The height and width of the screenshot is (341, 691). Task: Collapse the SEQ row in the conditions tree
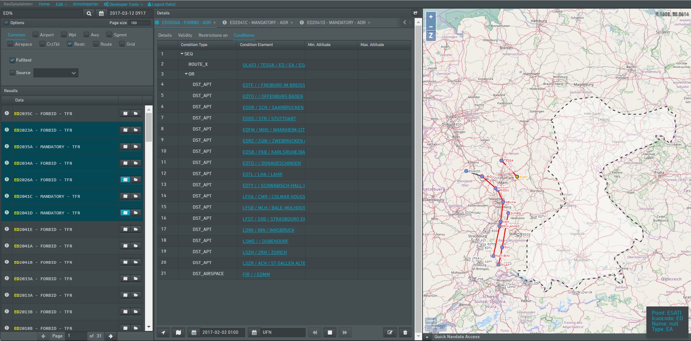pyautogui.click(x=182, y=54)
